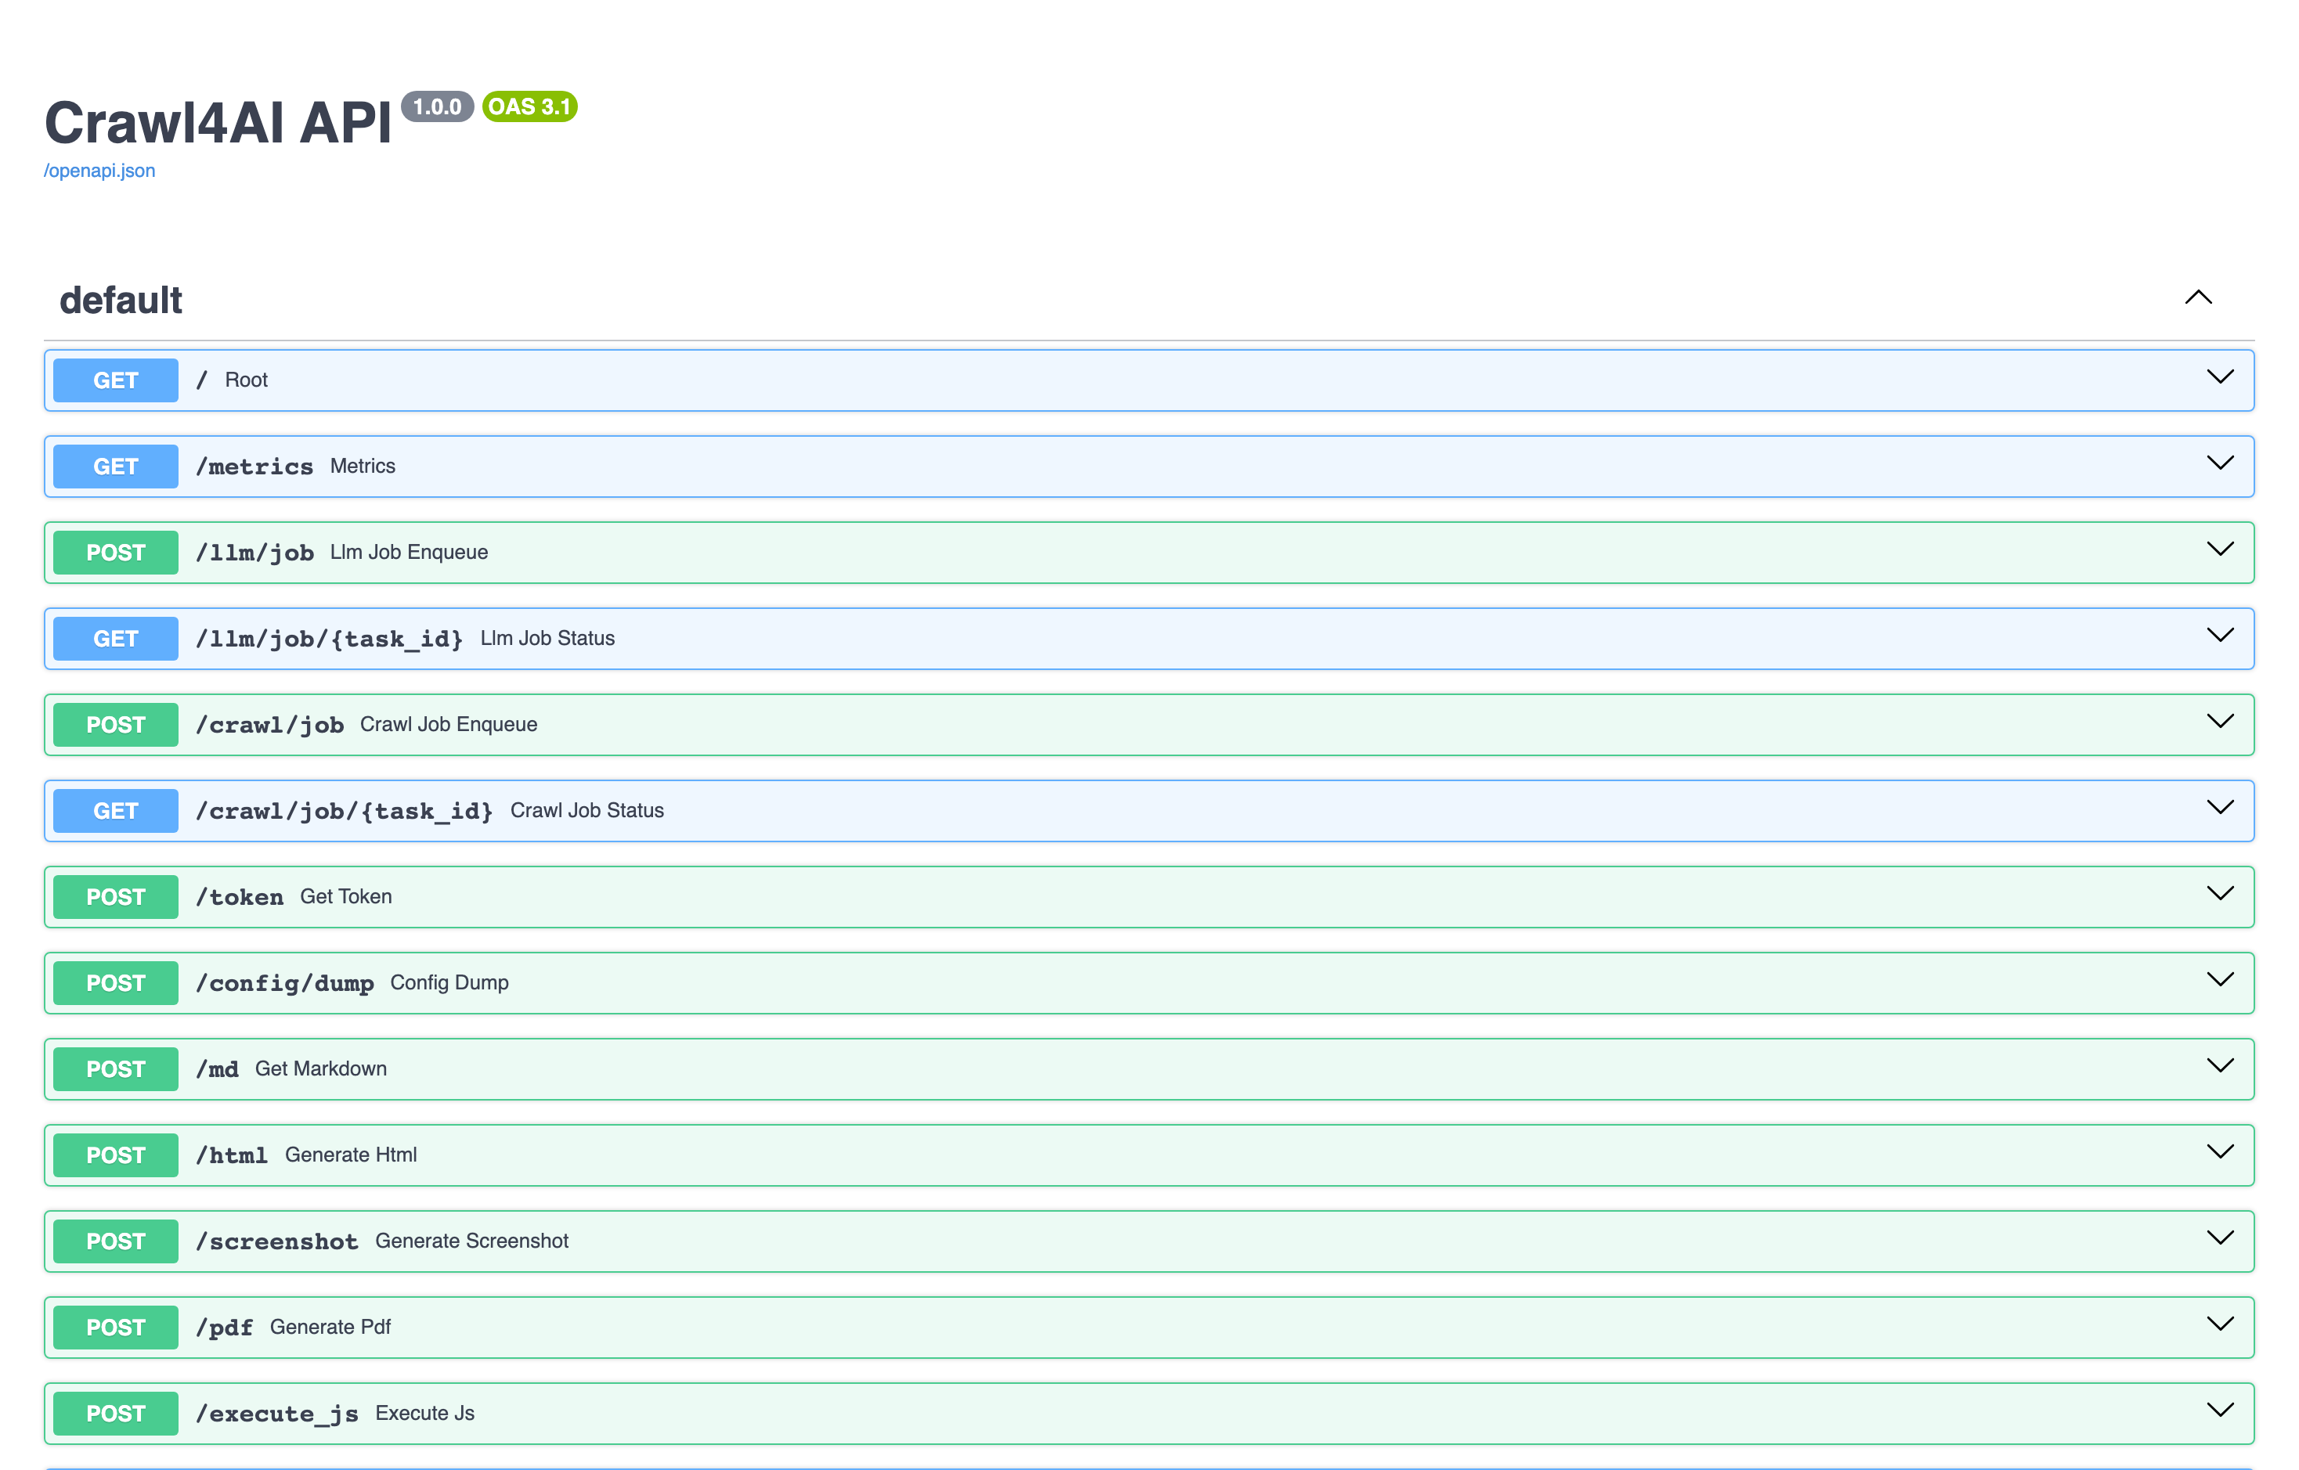Click the POST badge for /crawl/job
This screenshot has width=2299, height=1470.
tap(116, 725)
